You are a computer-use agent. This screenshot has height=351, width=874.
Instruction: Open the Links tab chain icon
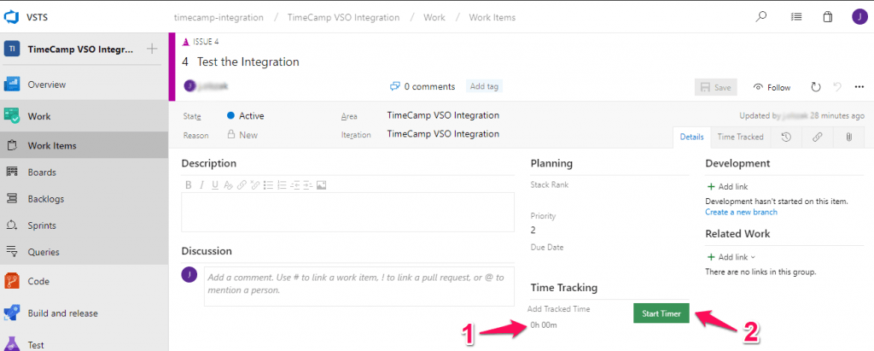[817, 137]
